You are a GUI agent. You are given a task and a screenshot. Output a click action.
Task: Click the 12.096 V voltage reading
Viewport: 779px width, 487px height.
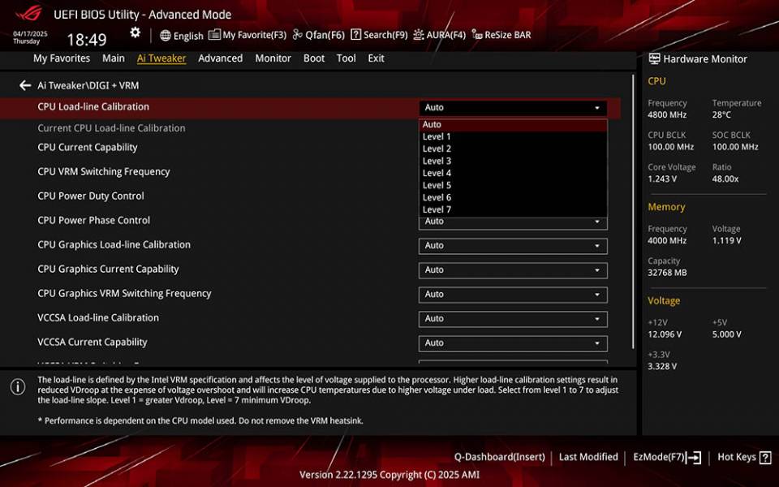(665, 334)
